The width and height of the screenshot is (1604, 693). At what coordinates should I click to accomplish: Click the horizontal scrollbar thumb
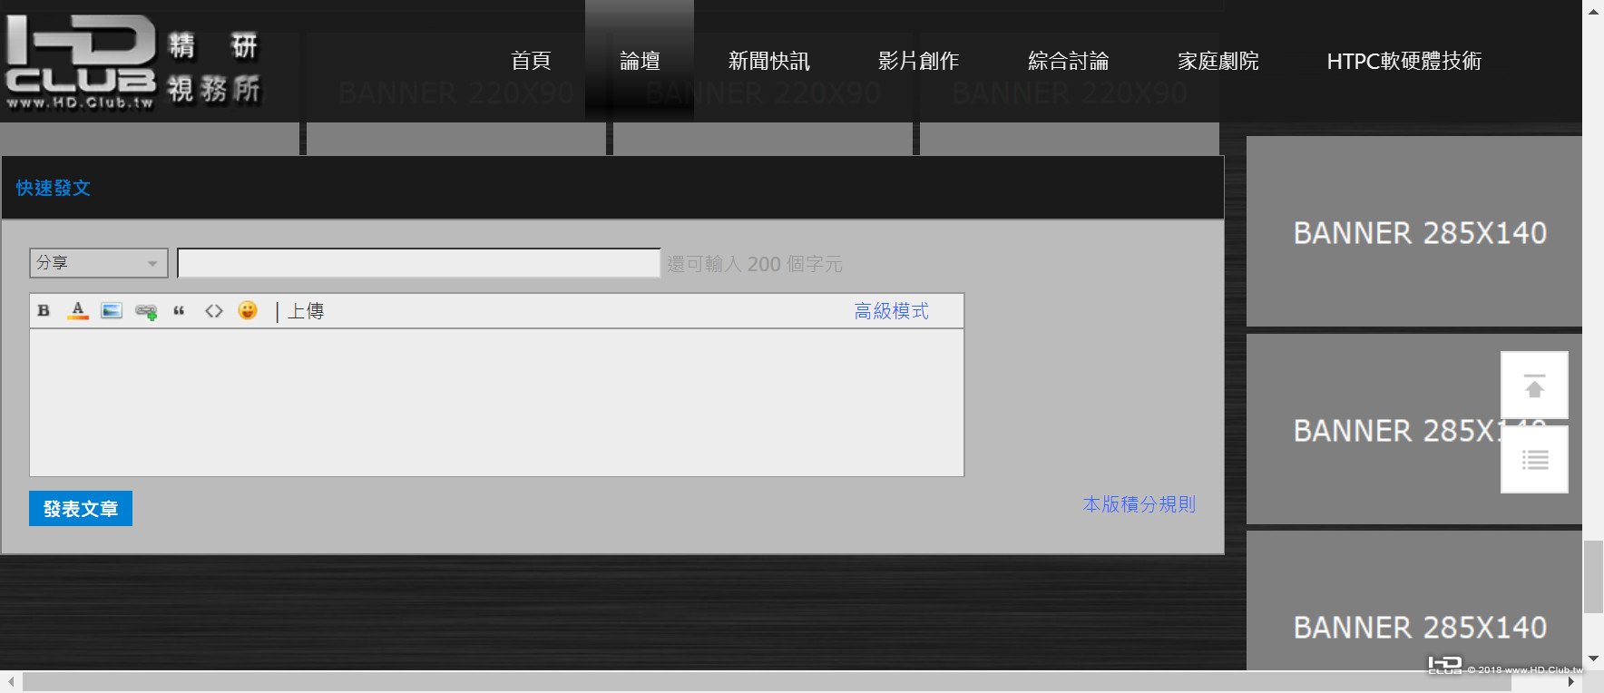[767, 682]
